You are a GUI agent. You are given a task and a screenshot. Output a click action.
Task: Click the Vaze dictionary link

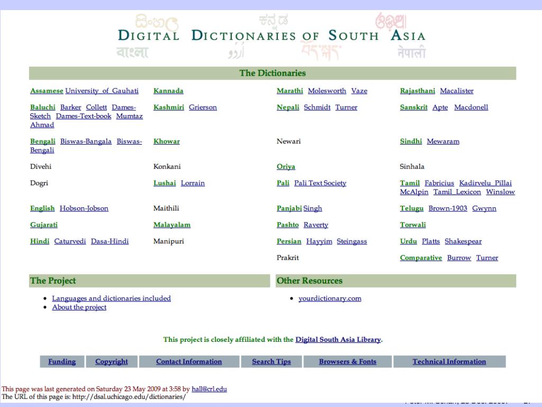coord(359,91)
